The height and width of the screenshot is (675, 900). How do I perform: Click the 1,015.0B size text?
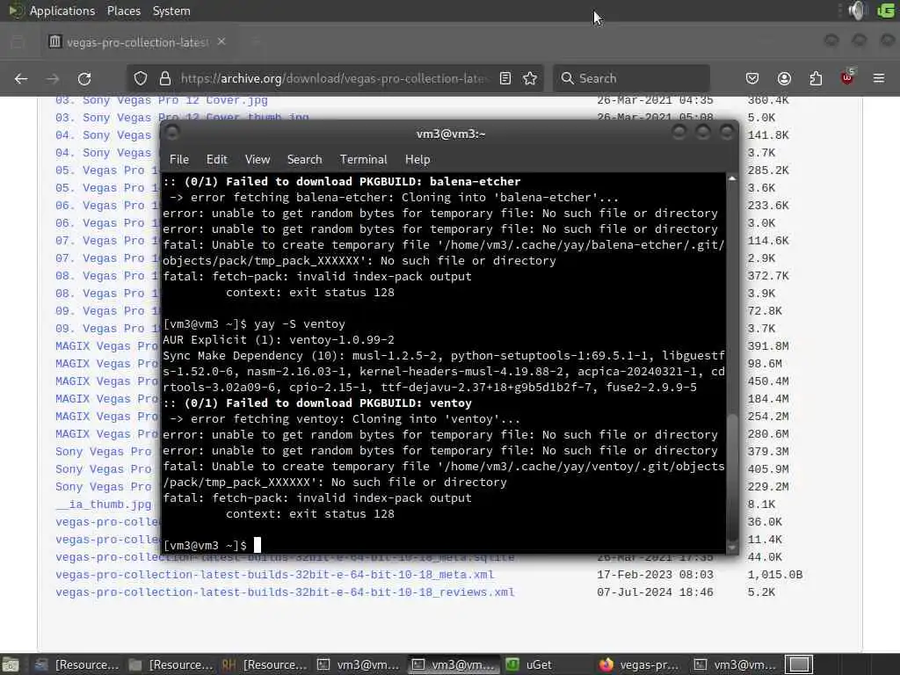point(775,575)
